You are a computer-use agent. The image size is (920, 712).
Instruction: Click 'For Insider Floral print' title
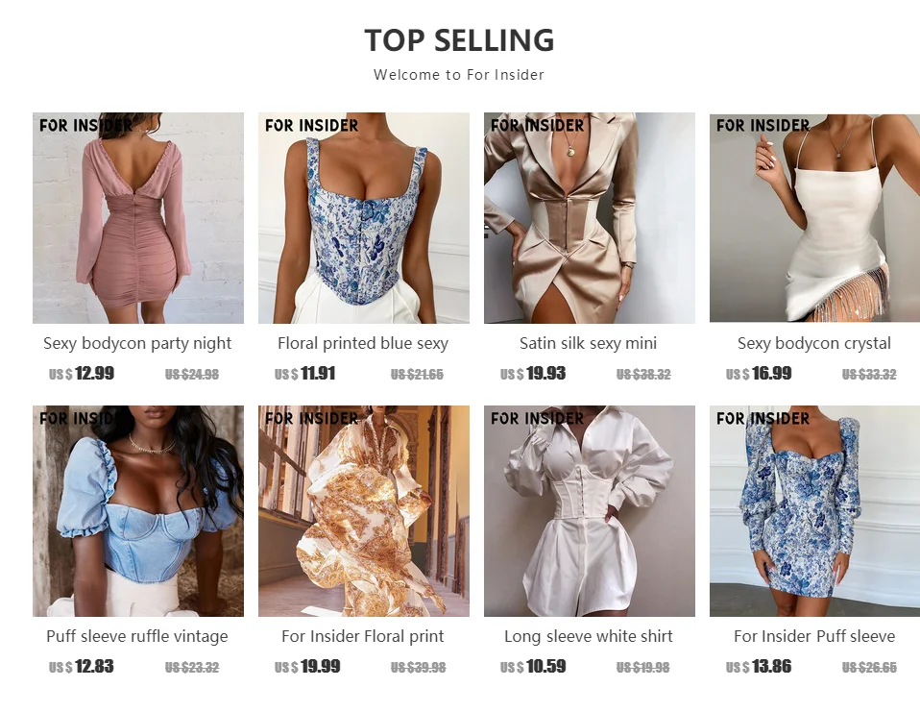(x=363, y=636)
